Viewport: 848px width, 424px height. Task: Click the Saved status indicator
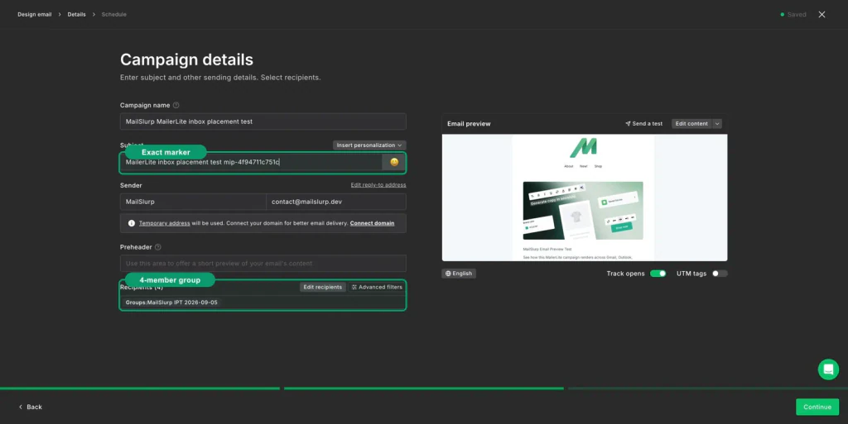click(793, 15)
